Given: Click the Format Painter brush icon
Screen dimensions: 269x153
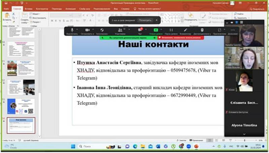Looking at the screenshot, I should 13,22.
